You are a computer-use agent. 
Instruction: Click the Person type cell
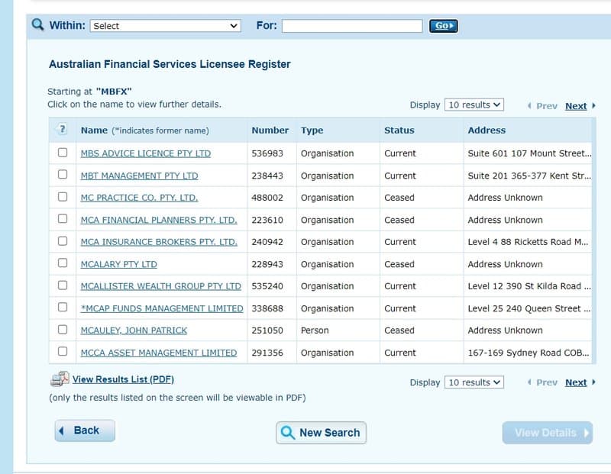[x=315, y=331]
